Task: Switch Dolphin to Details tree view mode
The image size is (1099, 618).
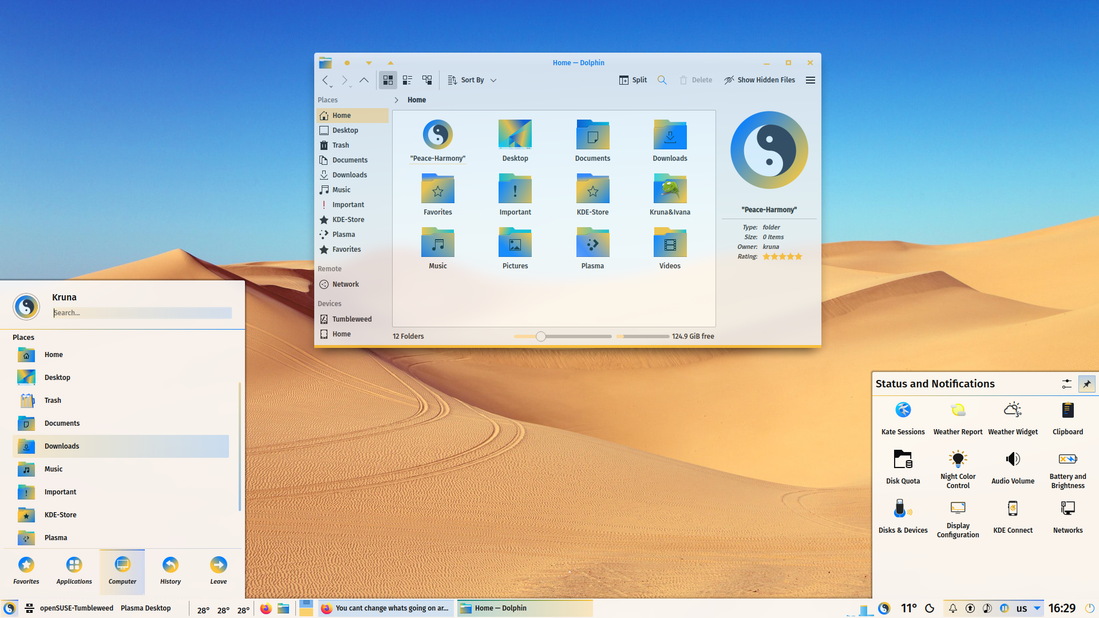Action: pyautogui.click(x=427, y=80)
